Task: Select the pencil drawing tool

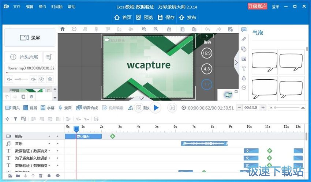Action: (x=244, y=39)
